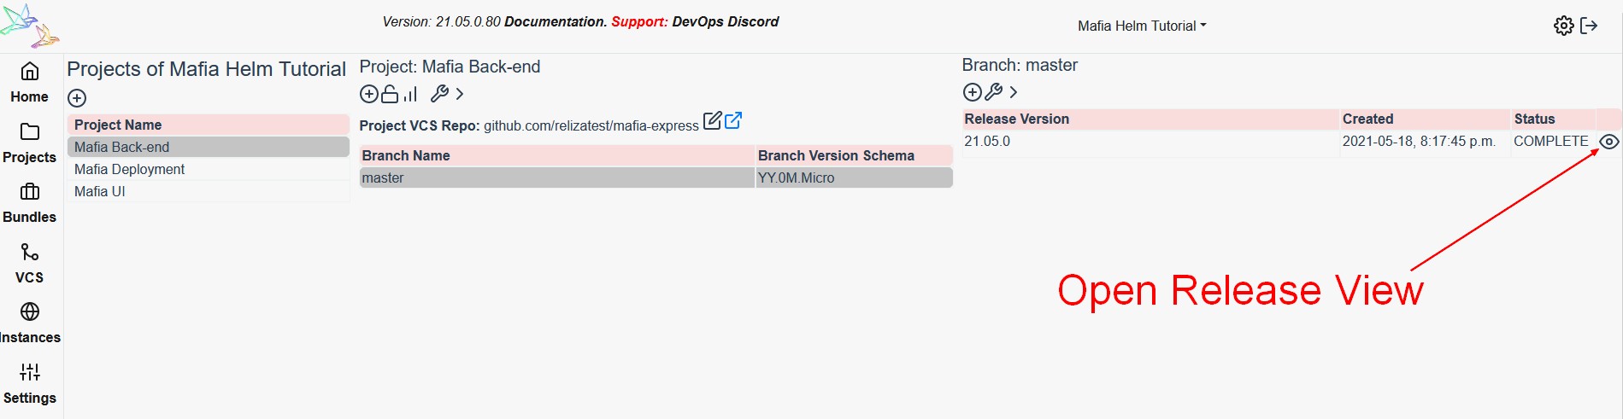Open project statistics bar chart icon

point(410,94)
